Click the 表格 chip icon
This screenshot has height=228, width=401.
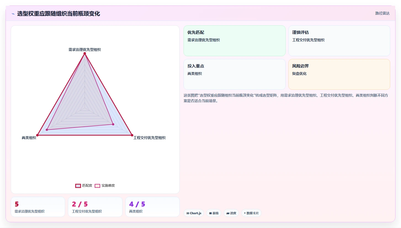coord(210,213)
